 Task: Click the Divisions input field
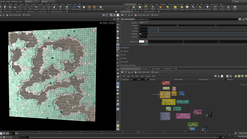tap(143, 34)
